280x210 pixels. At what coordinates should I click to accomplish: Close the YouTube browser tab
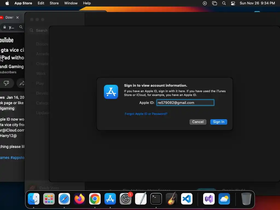click(17, 17)
